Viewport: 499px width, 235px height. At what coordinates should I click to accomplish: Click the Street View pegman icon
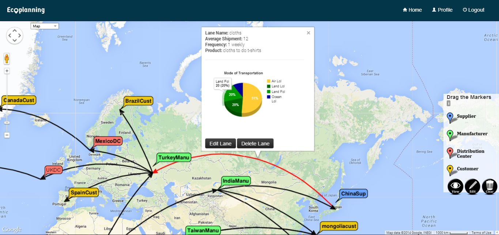coord(7,58)
